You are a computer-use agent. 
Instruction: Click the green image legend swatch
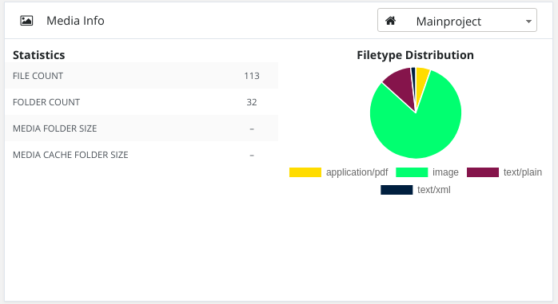(412, 172)
